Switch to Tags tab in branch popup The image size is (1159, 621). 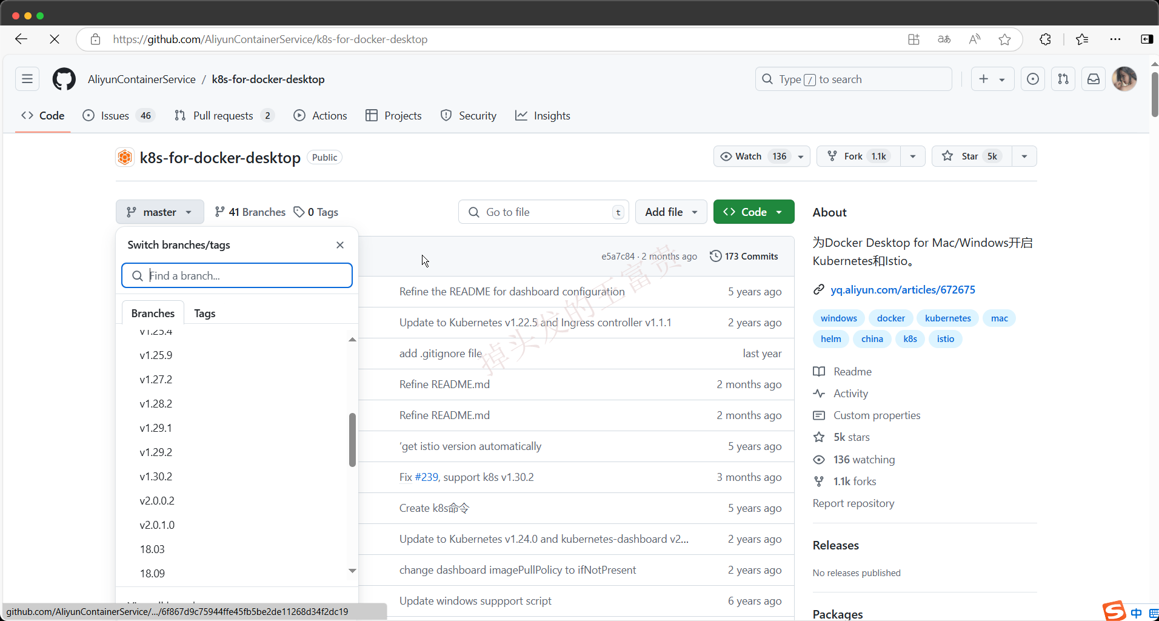pos(205,314)
